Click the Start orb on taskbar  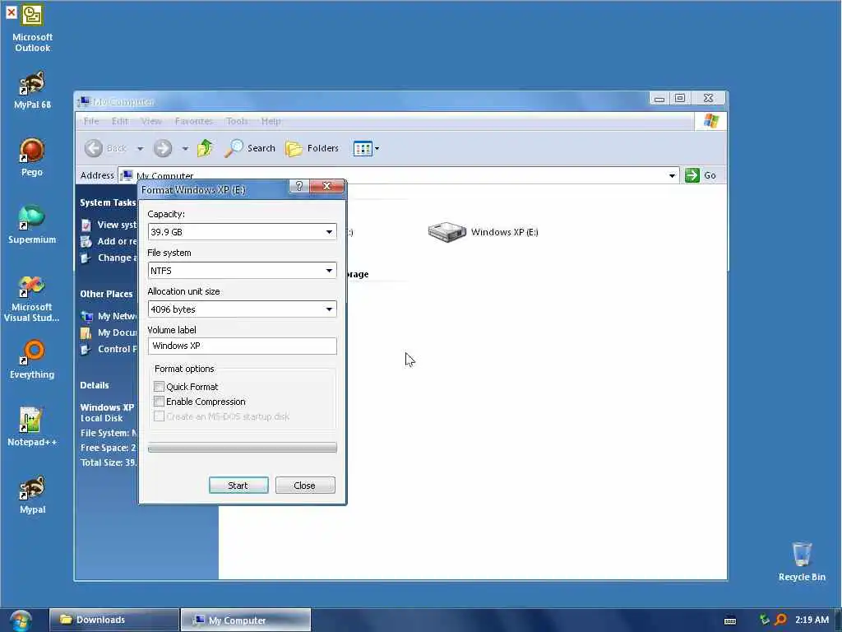click(21, 620)
